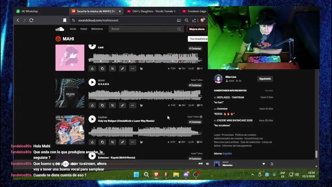
Task: Click the W icon on Railgun row
Action: 141,142
